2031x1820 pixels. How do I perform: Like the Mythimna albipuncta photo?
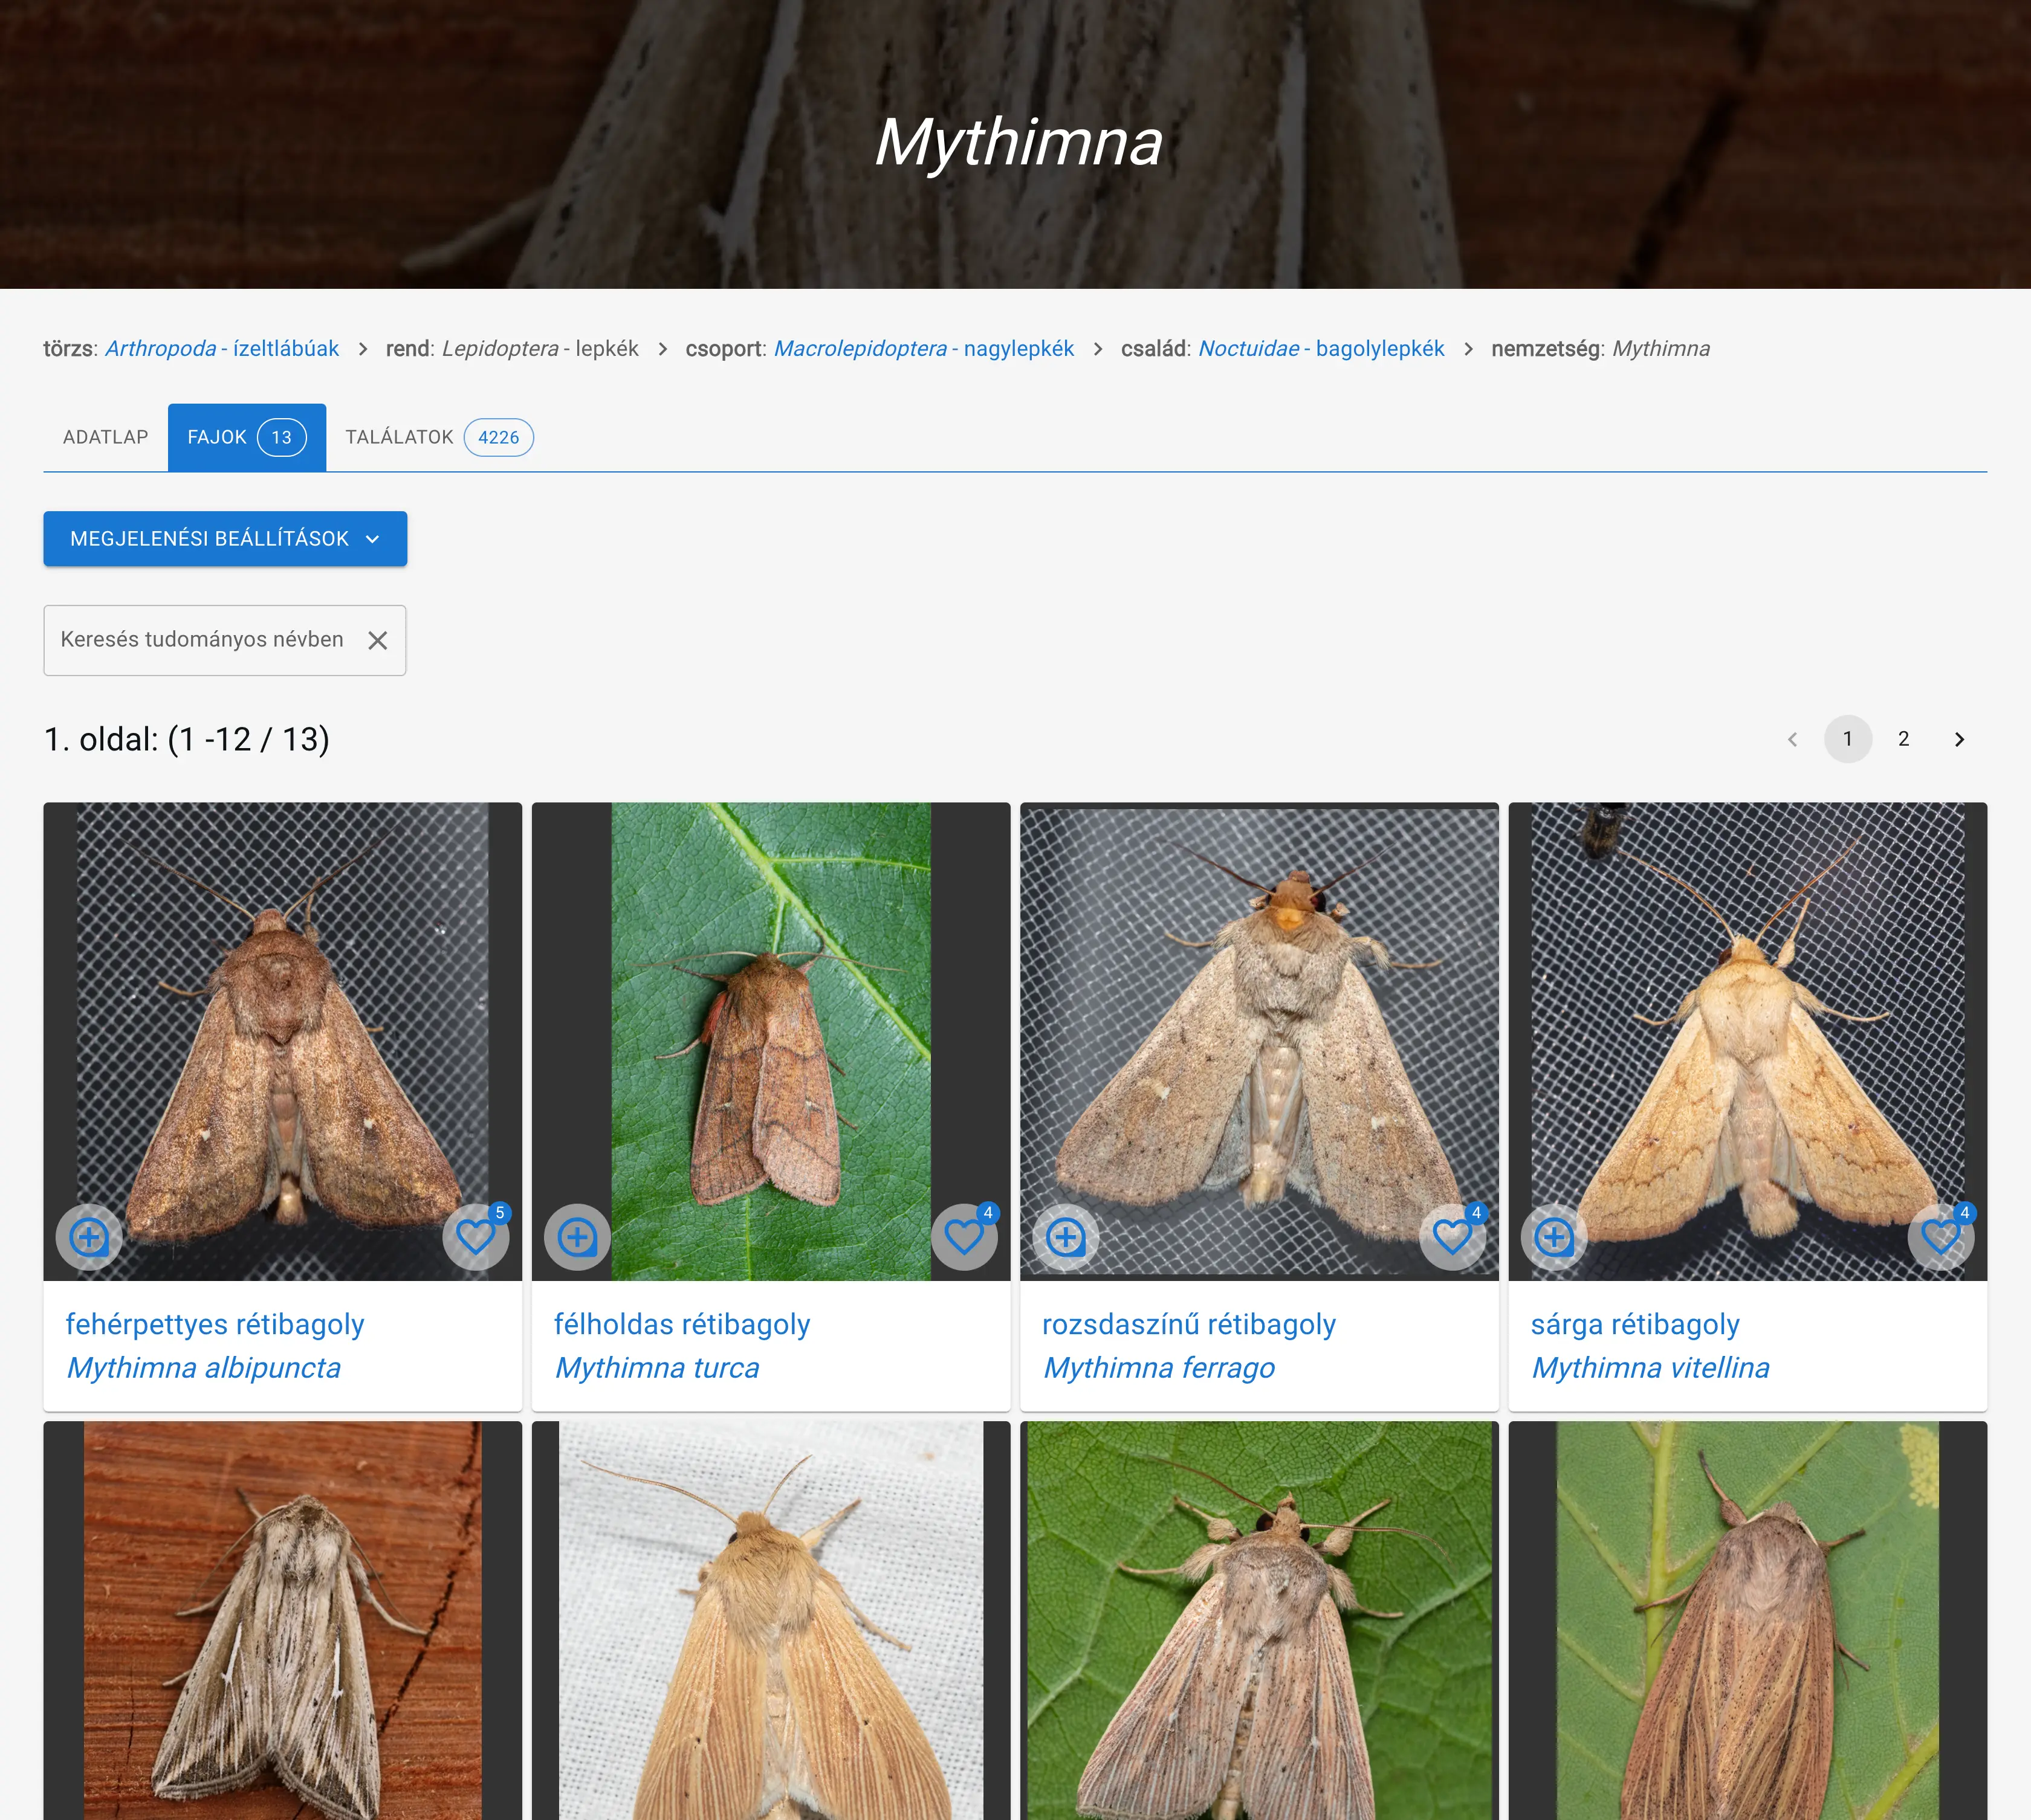coord(475,1237)
